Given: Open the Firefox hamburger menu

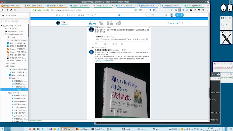Looking at the screenshot, I should [x=208, y=10].
